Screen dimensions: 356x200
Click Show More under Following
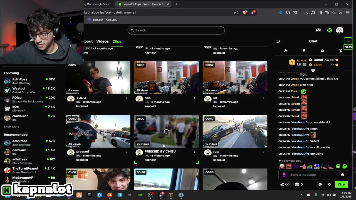pos(11,127)
